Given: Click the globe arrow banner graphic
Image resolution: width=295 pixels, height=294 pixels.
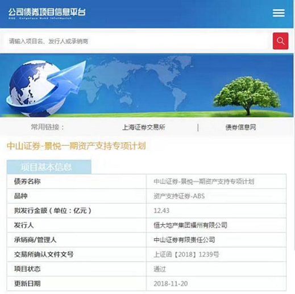Looking at the screenshot, I should pos(45,87).
